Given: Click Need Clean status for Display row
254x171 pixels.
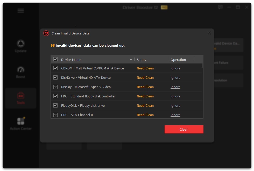Looking at the screenshot, I should pyautogui.click(x=145, y=87).
